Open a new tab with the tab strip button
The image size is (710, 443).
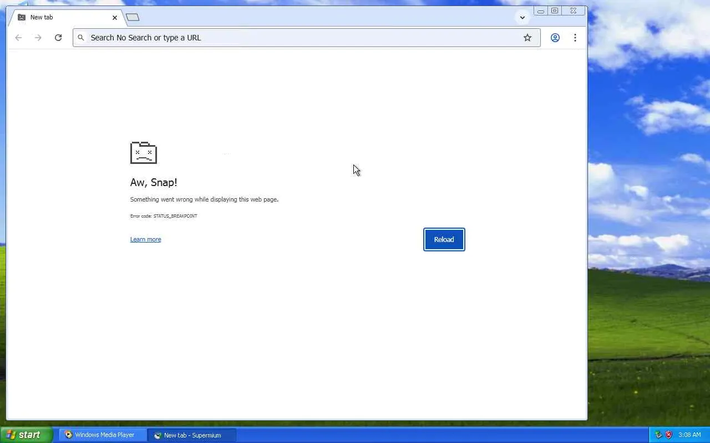pyautogui.click(x=133, y=17)
